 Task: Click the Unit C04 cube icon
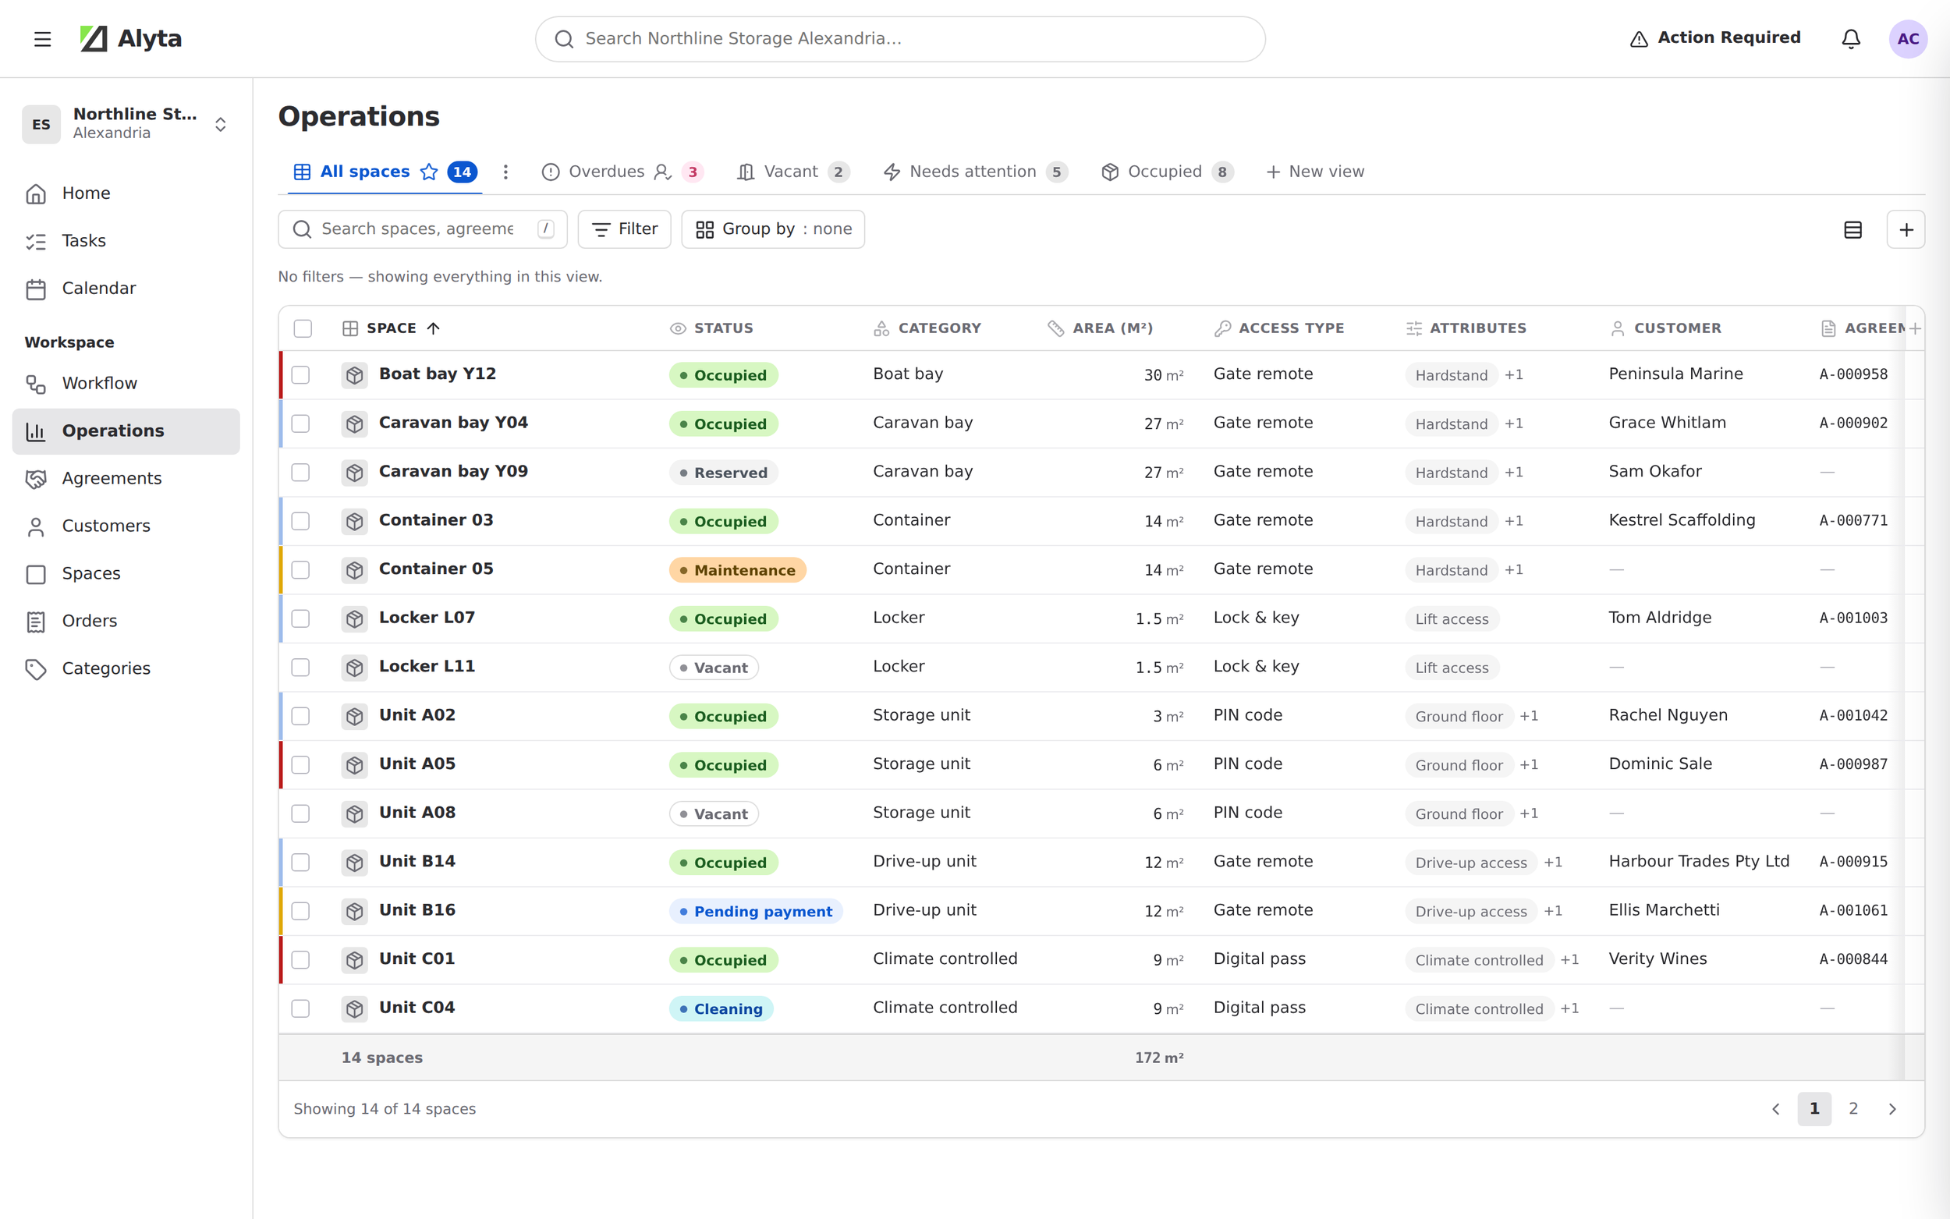coord(355,1008)
